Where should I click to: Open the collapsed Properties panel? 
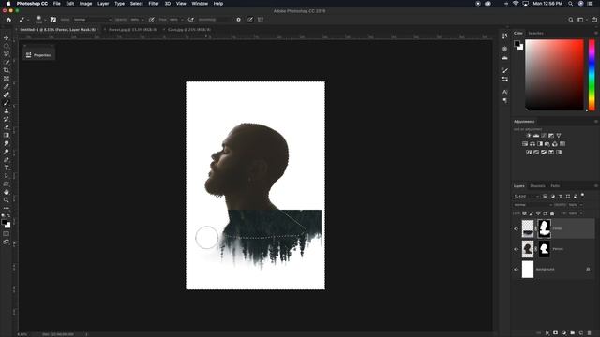pyautogui.click(x=38, y=55)
